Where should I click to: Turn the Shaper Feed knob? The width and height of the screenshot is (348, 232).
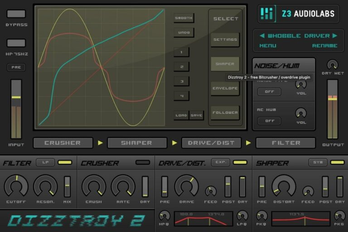tap(308, 191)
